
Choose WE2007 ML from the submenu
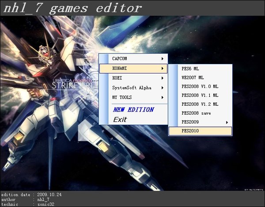point(200,77)
